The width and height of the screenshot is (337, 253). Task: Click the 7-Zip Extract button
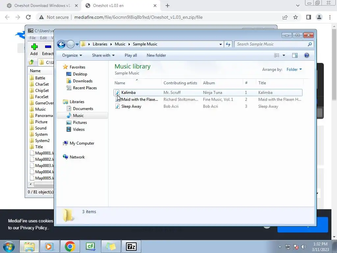pyautogui.click(x=48, y=49)
